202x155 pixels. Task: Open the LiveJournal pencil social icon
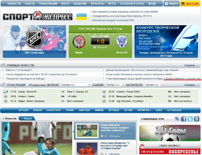coord(177,119)
